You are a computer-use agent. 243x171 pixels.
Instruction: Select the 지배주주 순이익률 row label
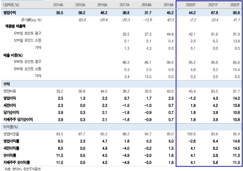[17, 162]
